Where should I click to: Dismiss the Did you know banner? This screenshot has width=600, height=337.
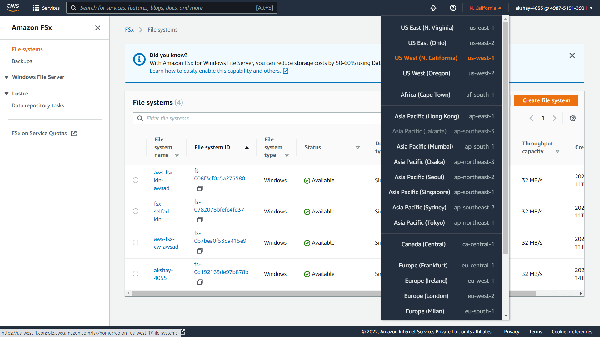point(572,56)
